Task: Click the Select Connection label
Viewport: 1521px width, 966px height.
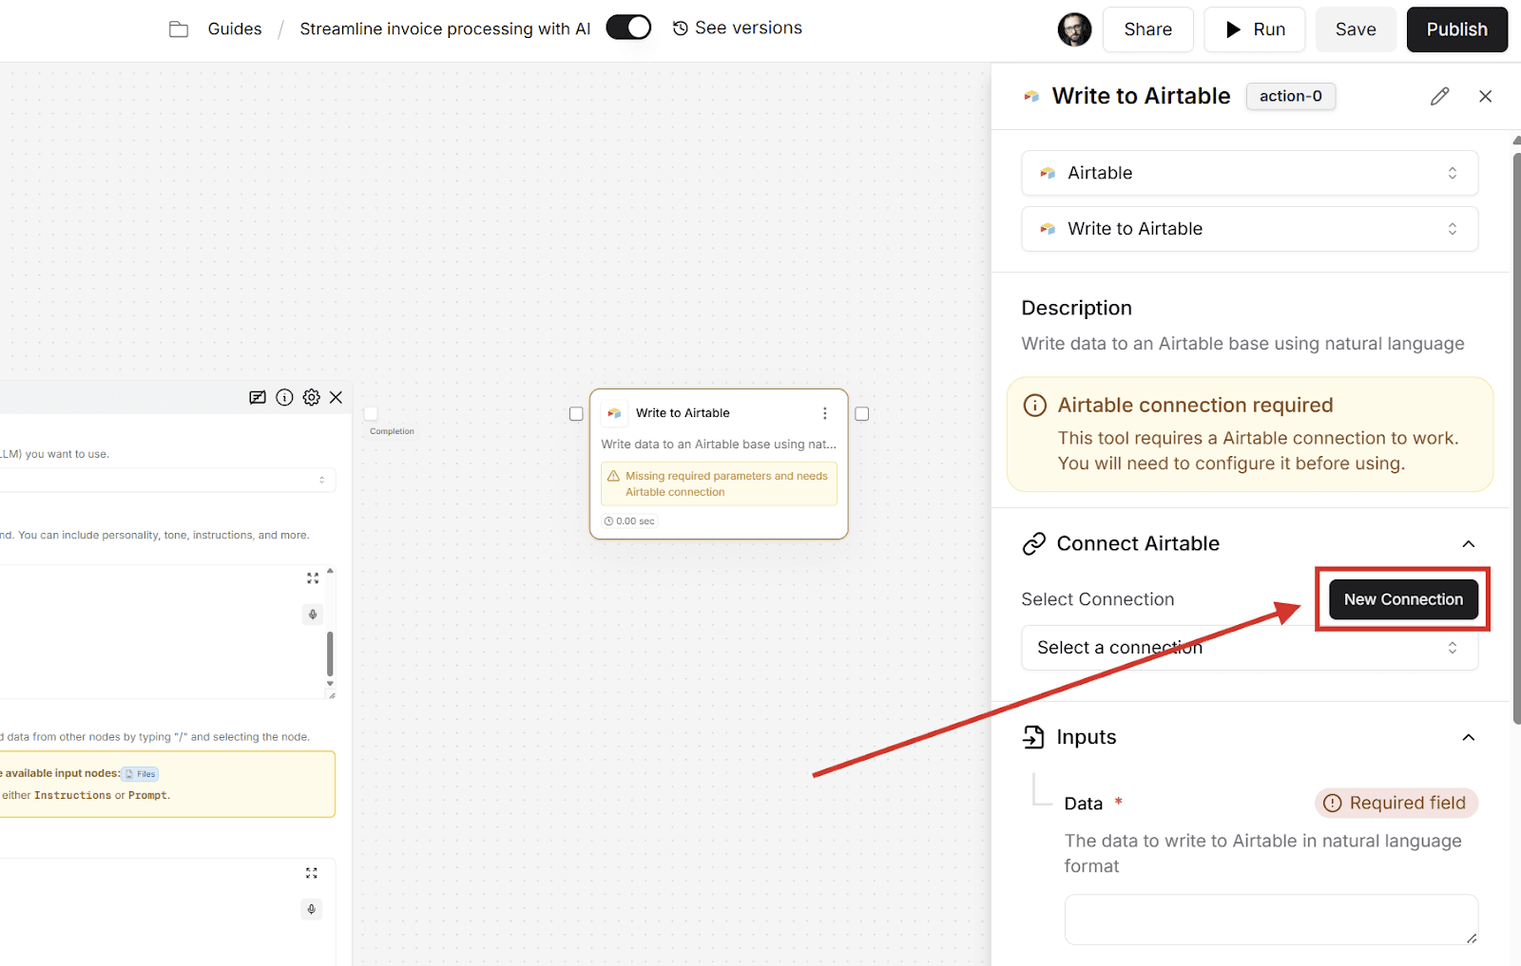Action: click(x=1098, y=599)
